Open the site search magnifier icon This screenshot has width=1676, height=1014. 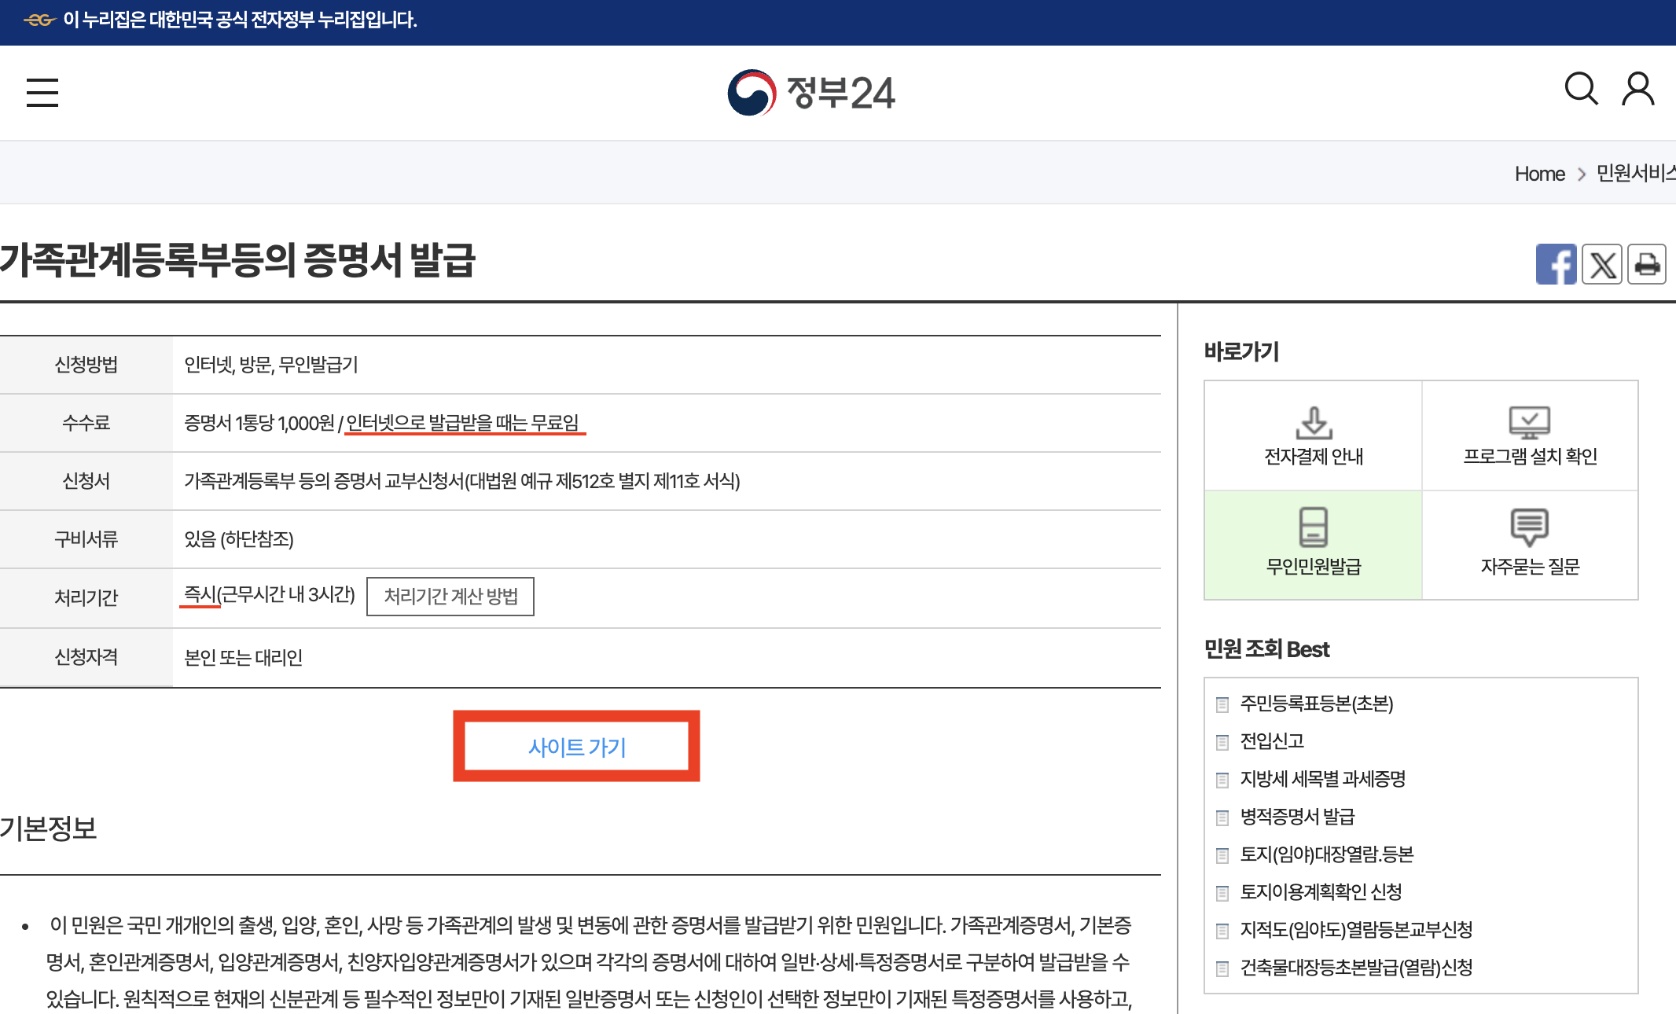pos(1580,92)
